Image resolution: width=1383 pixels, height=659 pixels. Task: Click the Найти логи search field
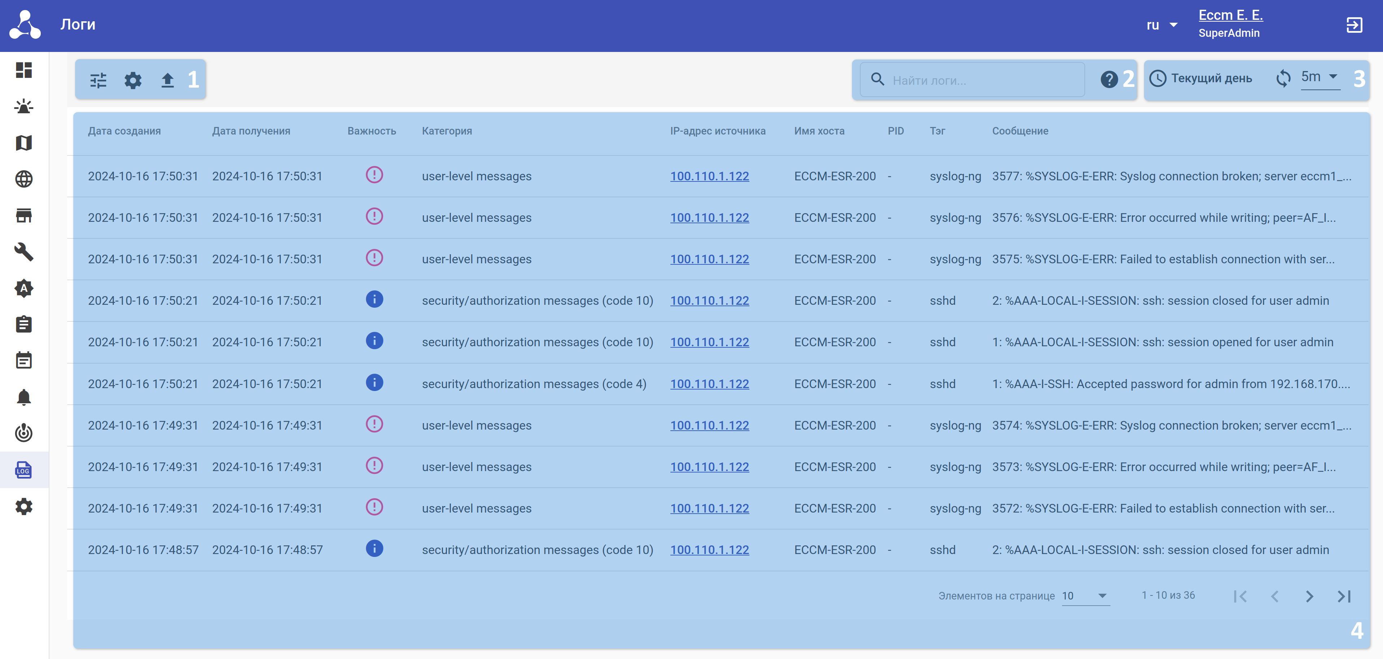(x=983, y=80)
